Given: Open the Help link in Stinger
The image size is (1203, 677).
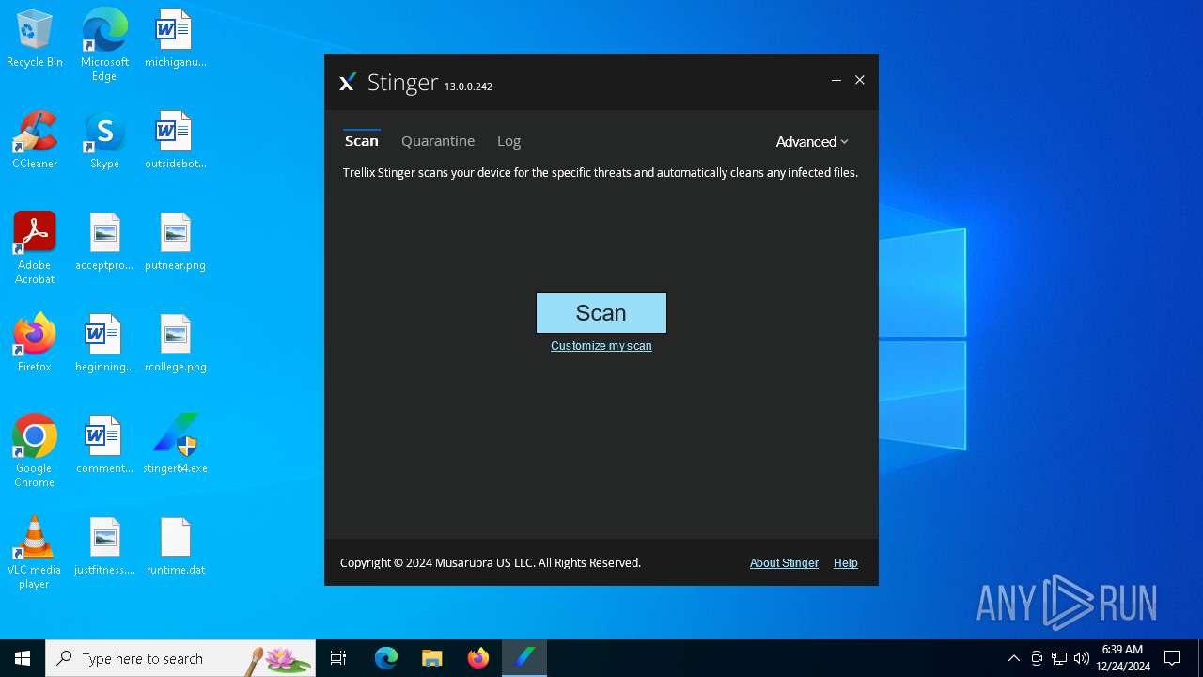Looking at the screenshot, I should pos(846,563).
